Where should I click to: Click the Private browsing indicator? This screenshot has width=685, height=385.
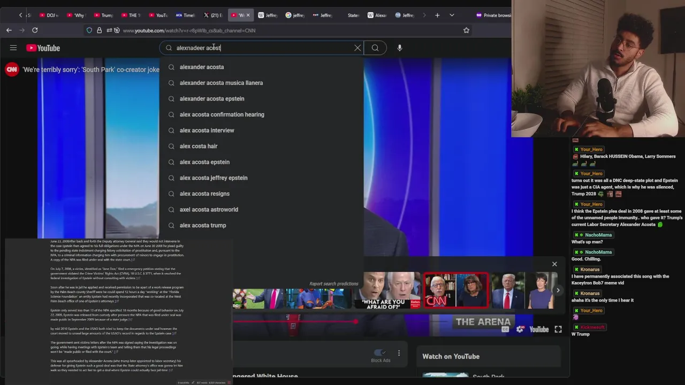point(493,15)
